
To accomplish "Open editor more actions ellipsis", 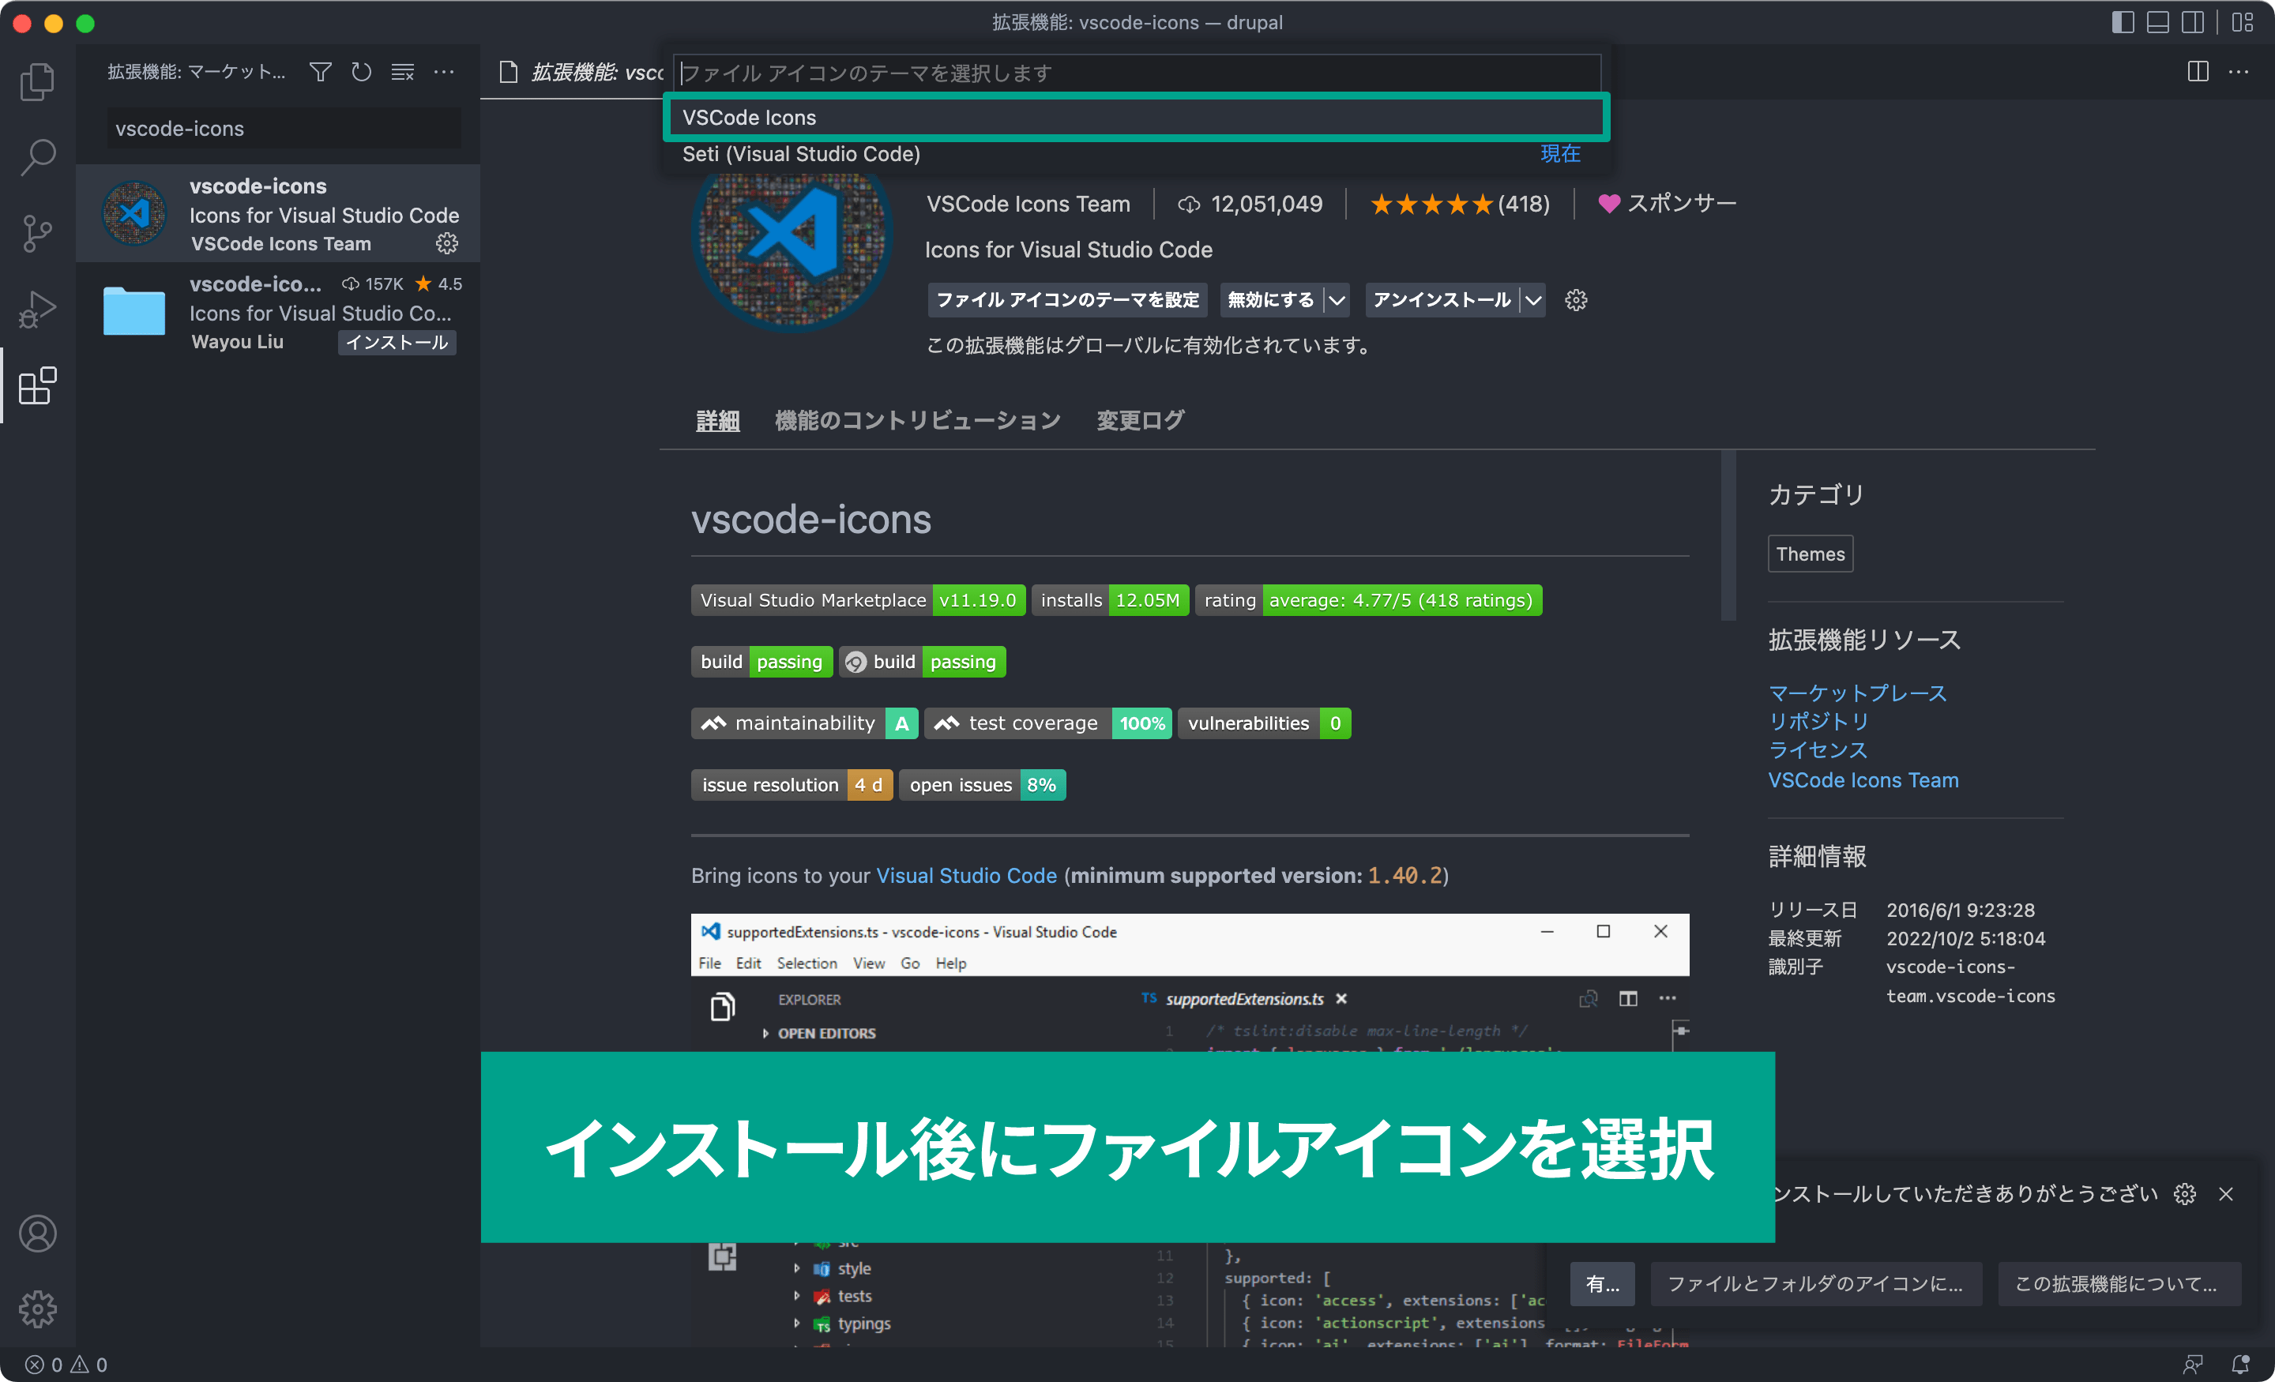I will tap(2239, 72).
